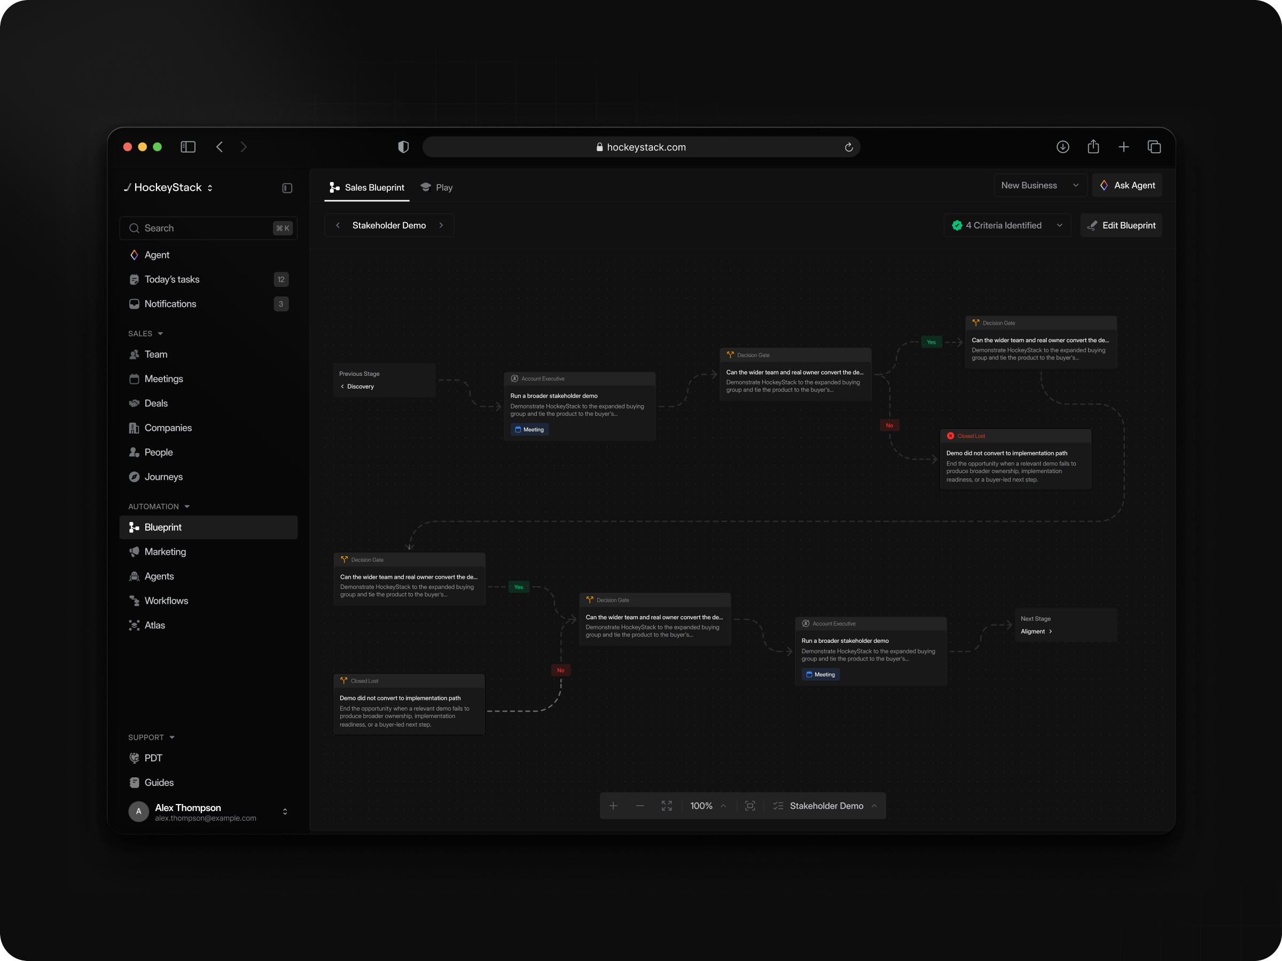Viewport: 1282px width, 961px height.
Task: Open a new browser tab
Action: coord(1124,147)
